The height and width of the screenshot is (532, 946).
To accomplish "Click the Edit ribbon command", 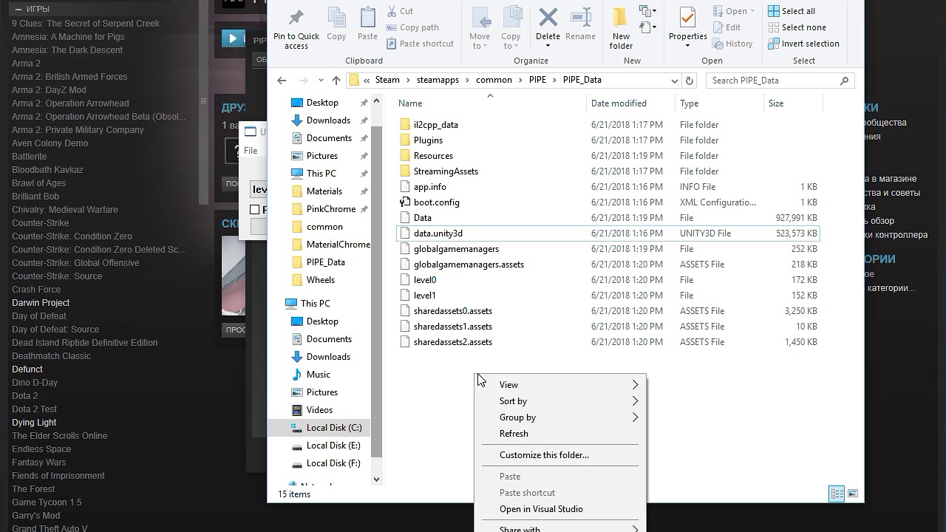I will [726, 27].
